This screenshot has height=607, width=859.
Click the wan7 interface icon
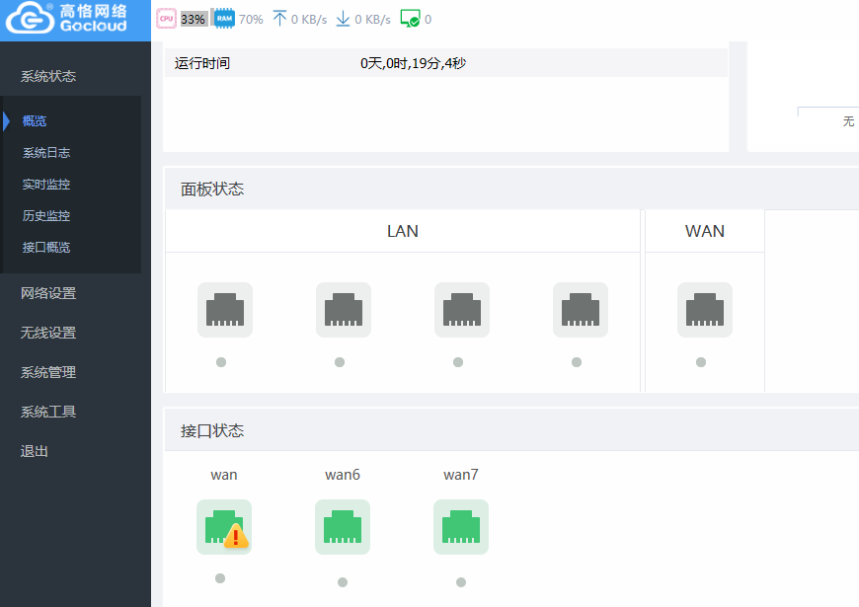click(x=461, y=527)
